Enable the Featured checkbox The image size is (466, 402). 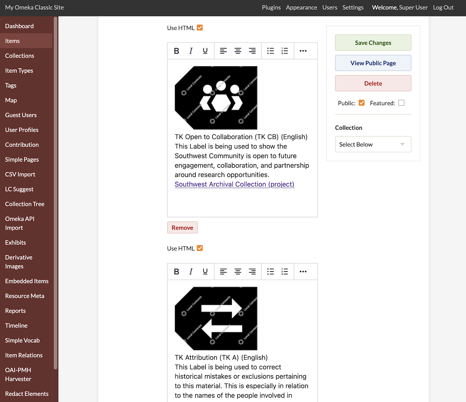click(x=402, y=103)
